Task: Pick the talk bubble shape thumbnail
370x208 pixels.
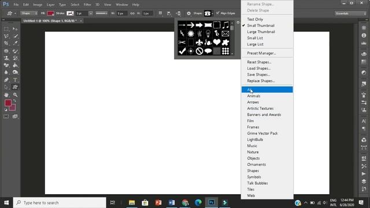Action: [208, 51]
